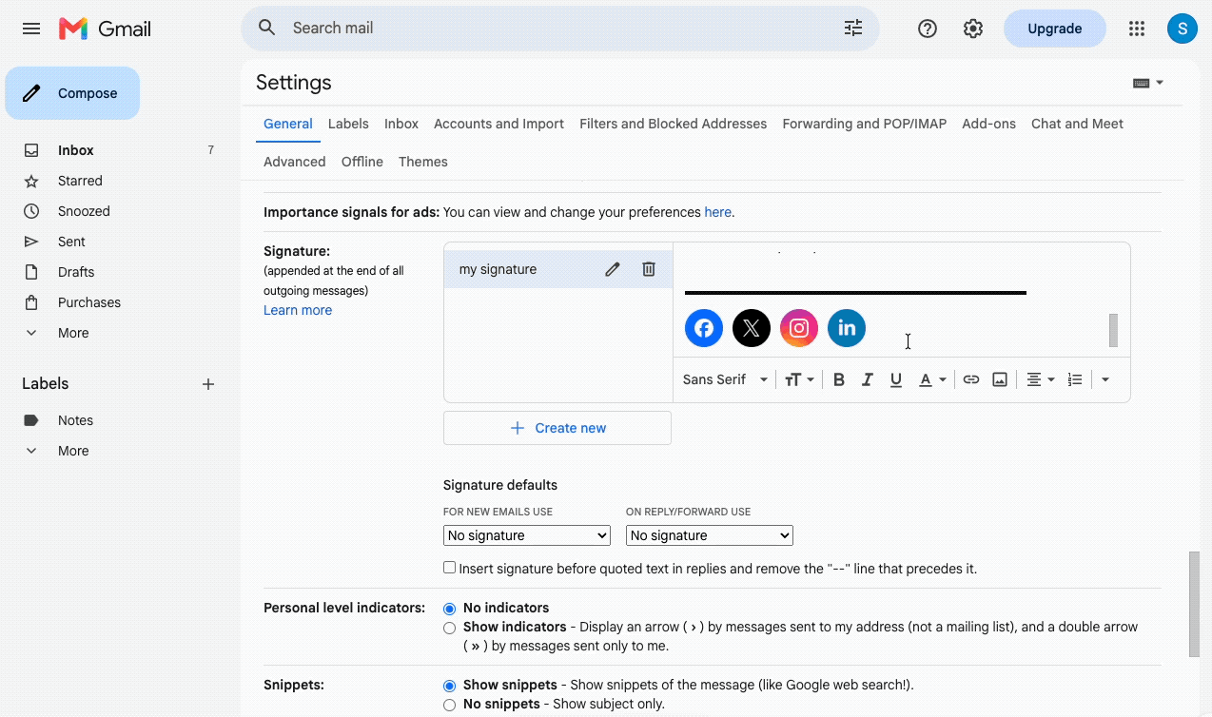The height and width of the screenshot is (717, 1212).
Task: Open Inbox in the sidebar
Action: pyautogui.click(x=76, y=150)
